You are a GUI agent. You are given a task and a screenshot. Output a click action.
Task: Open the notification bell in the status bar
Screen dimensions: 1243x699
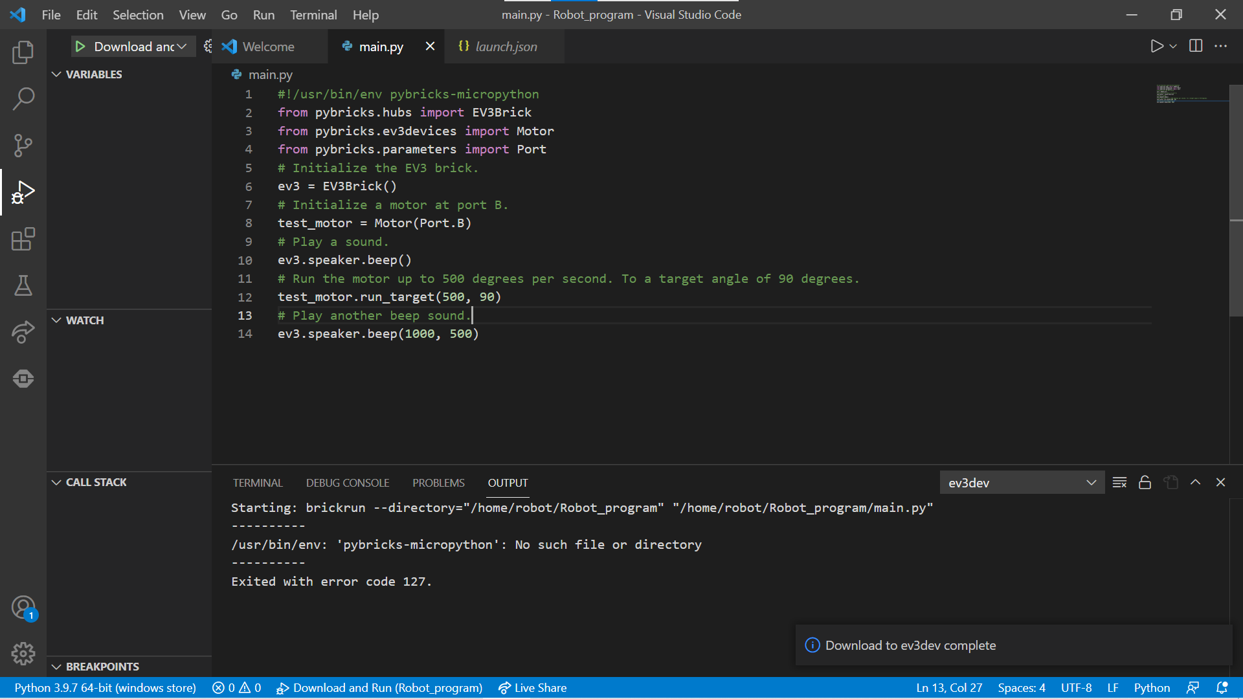tap(1223, 687)
